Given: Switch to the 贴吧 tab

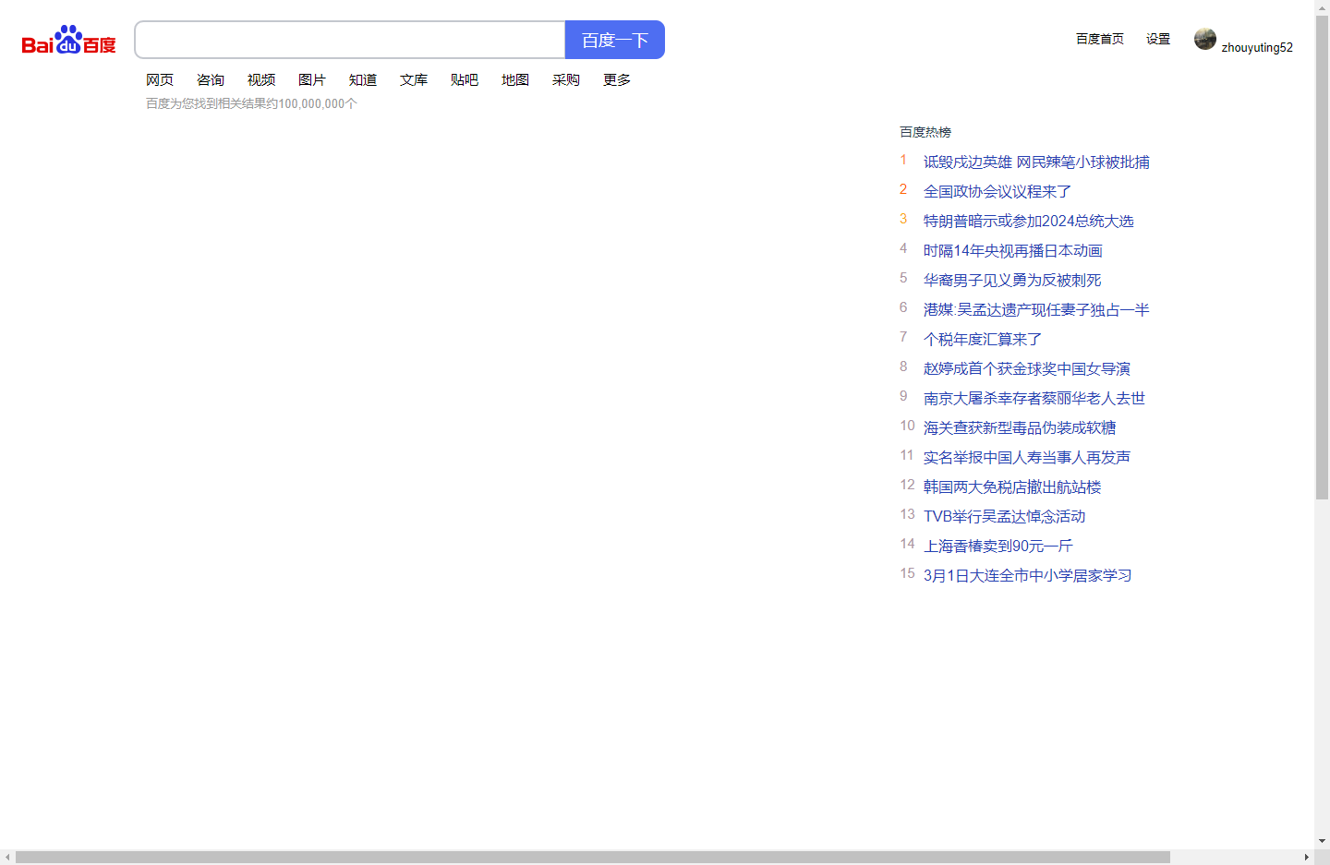Looking at the screenshot, I should [465, 79].
